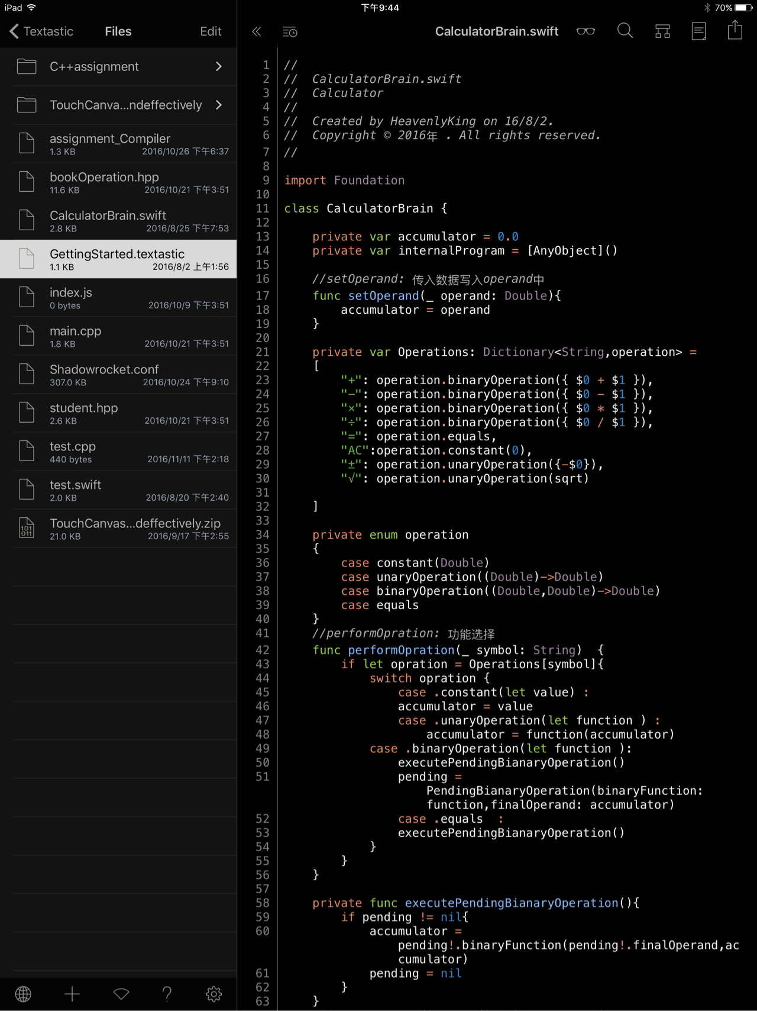Open test.swift file

tap(118, 490)
